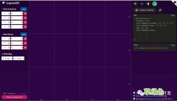Open the first column's fr unit dropdown
The image size is (177, 101).
[17, 14]
